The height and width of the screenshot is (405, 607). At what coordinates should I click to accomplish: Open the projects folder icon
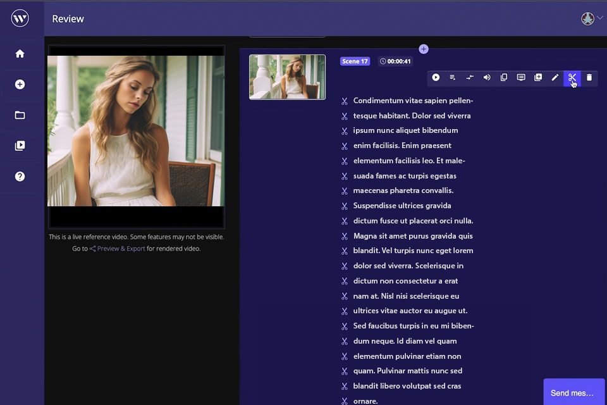click(x=20, y=115)
